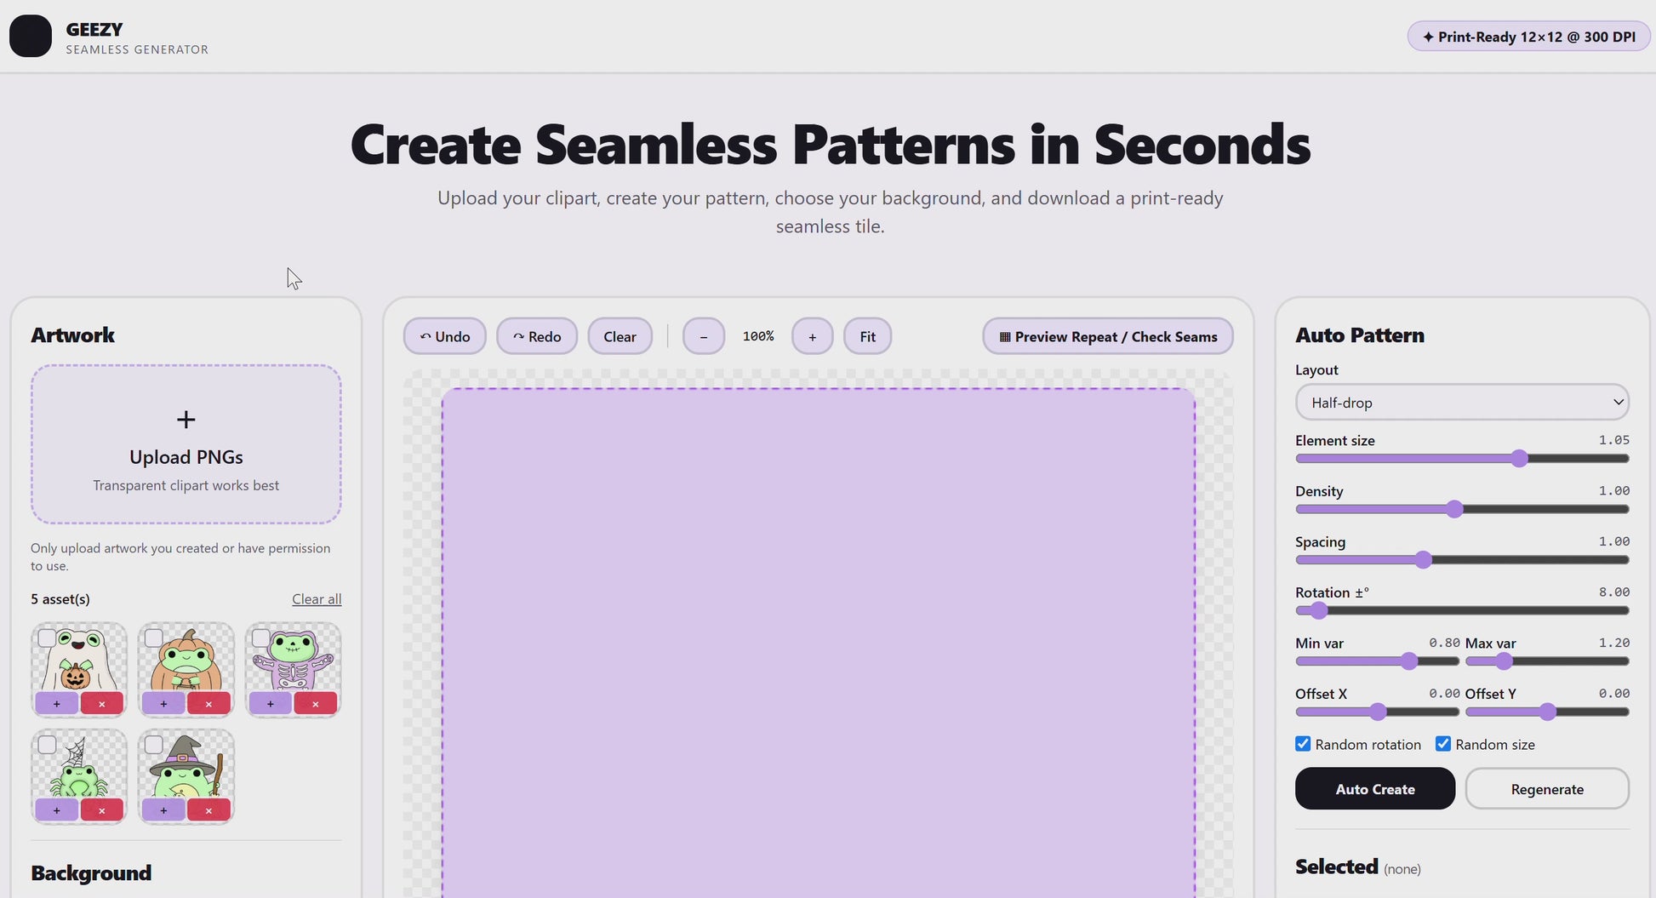This screenshot has width=1656, height=898.
Task: Click the Element size slider handle
Action: pos(1520,459)
